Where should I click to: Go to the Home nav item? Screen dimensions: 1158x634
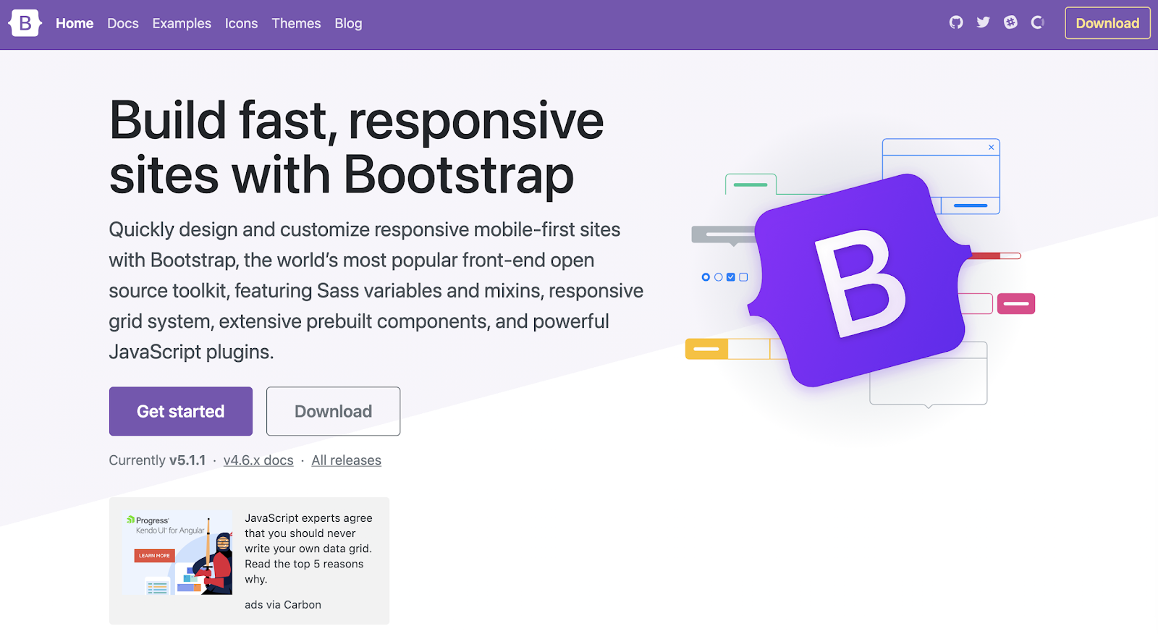tap(75, 23)
